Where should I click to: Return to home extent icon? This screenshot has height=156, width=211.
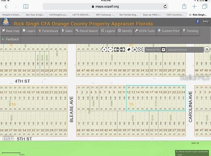(x=135, y=50)
